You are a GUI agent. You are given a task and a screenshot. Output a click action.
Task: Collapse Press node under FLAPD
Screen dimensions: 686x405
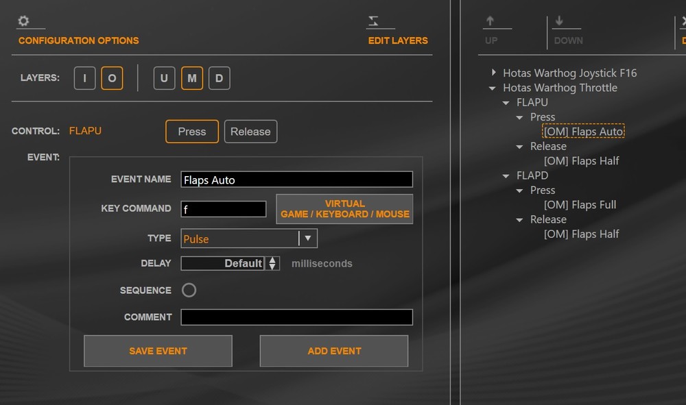[520, 191]
